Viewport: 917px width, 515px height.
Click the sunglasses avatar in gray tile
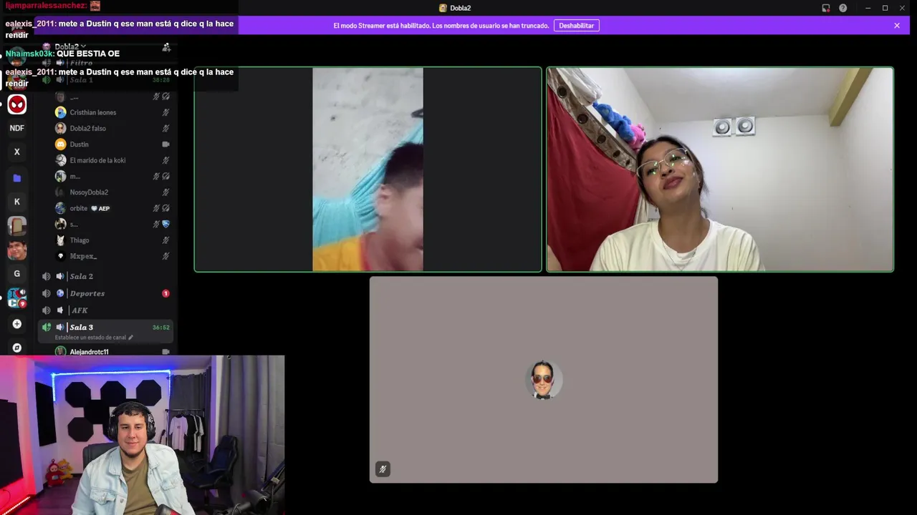click(543, 380)
